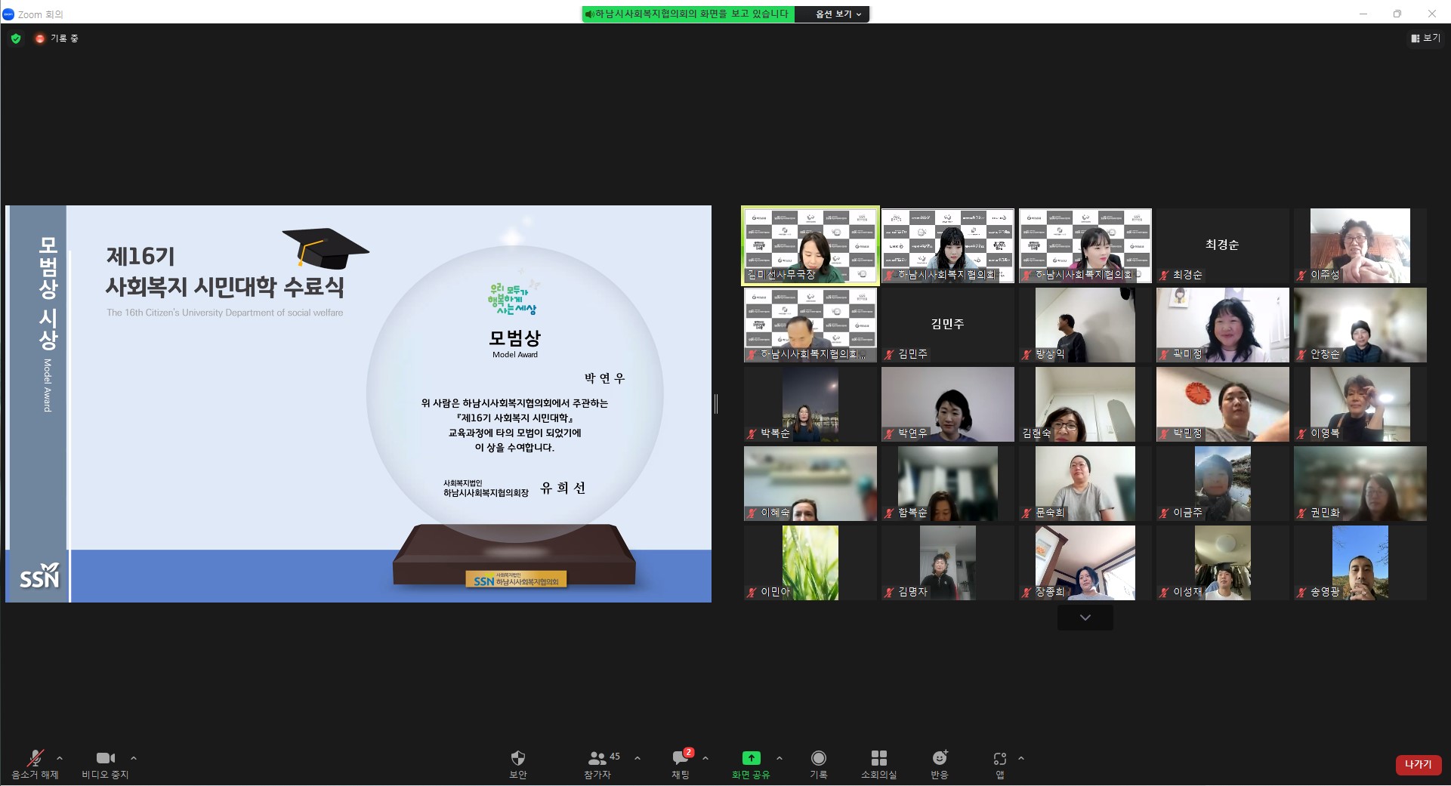Start recording with the 기록 icon

pos(818,758)
